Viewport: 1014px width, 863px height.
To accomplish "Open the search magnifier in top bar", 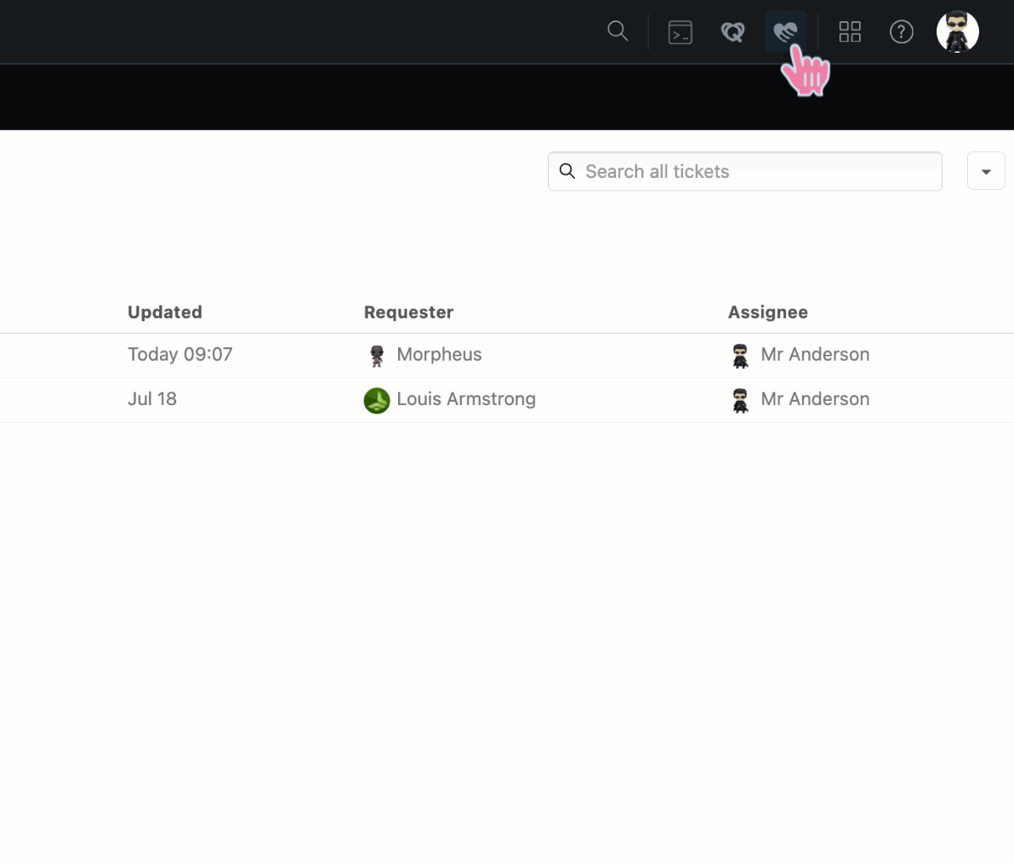I will coord(618,31).
